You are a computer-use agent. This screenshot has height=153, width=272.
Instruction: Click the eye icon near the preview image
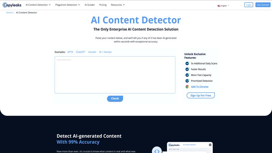click(157, 150)
